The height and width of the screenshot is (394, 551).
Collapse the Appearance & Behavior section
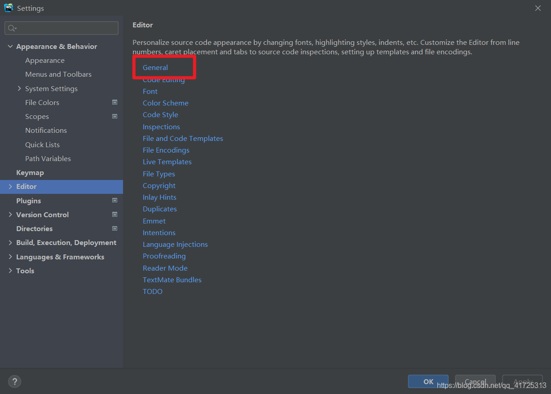[10, 47]
